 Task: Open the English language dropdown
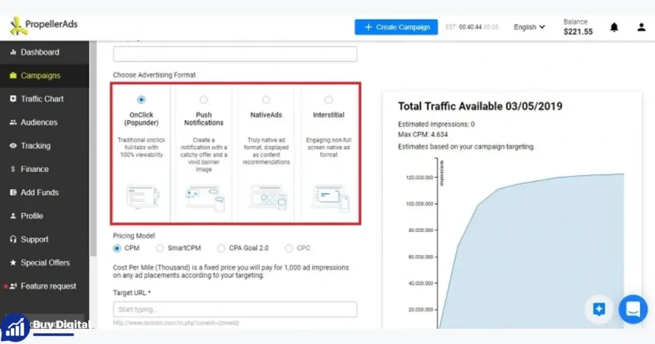pyautogui.click(x=529, y=27)
